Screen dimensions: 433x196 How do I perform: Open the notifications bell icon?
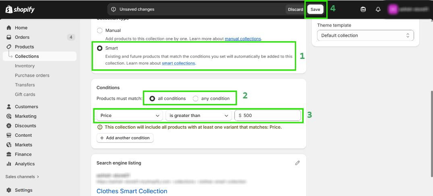click(x=378, y=9)
